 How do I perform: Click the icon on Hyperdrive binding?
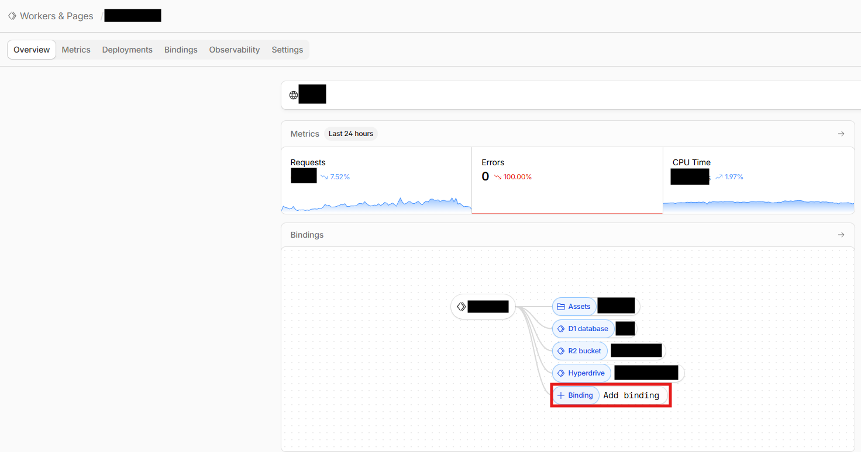coord(561,373)
